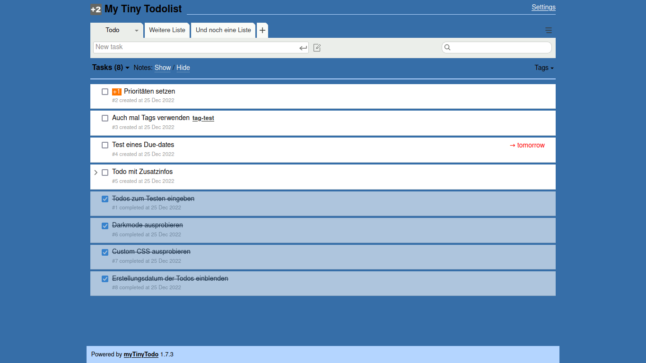The width and height of the screenshot is (646, 363).
Task: Click the orange +1 priority badge
Action: point(117,92)
